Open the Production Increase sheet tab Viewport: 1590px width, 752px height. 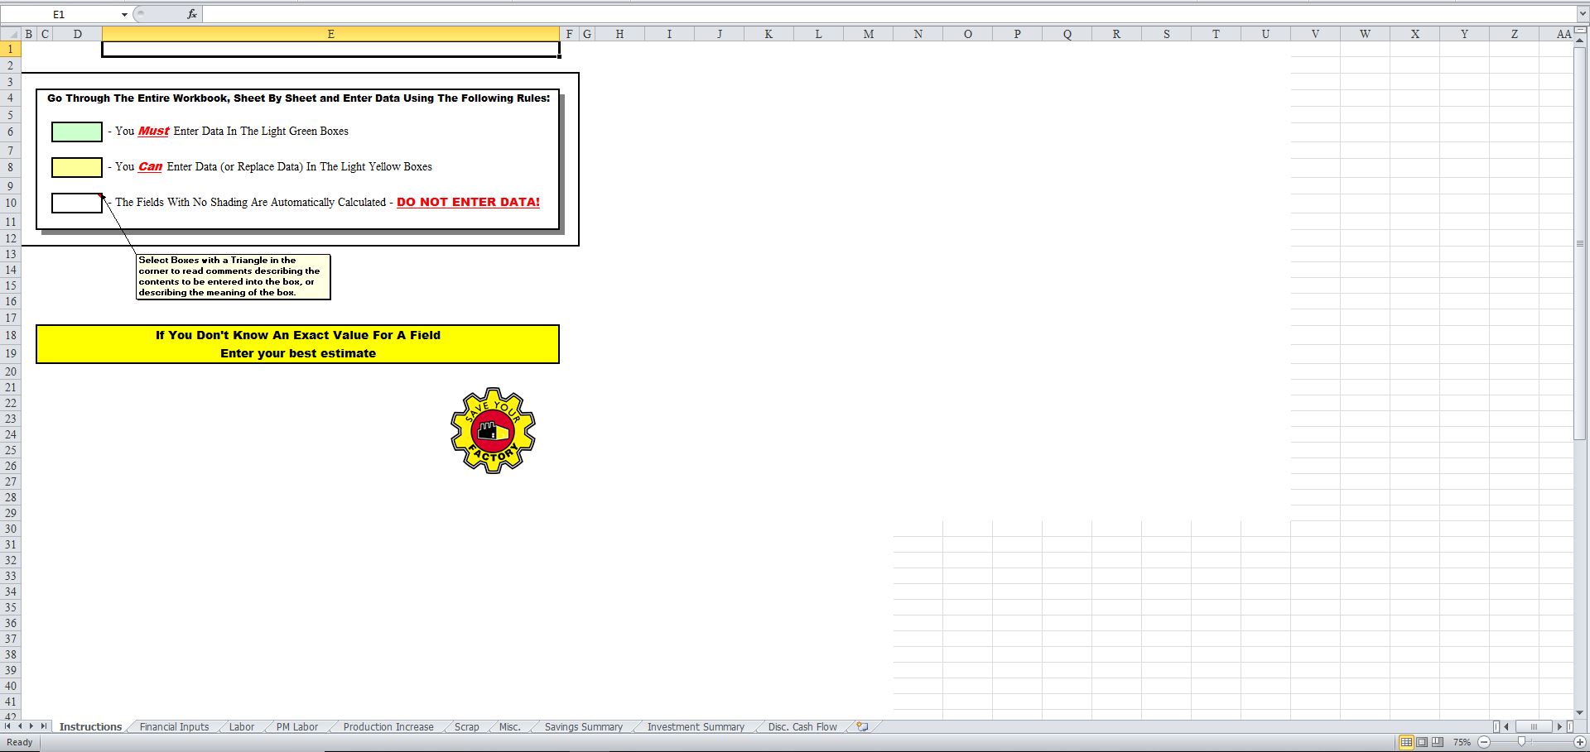[388, 726]
